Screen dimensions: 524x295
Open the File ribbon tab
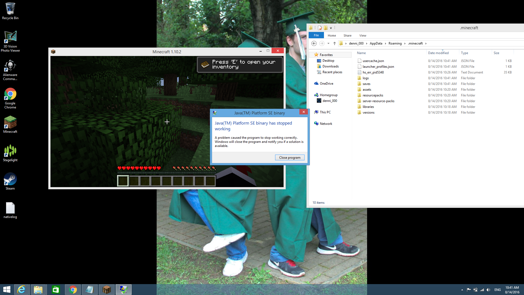316,35
